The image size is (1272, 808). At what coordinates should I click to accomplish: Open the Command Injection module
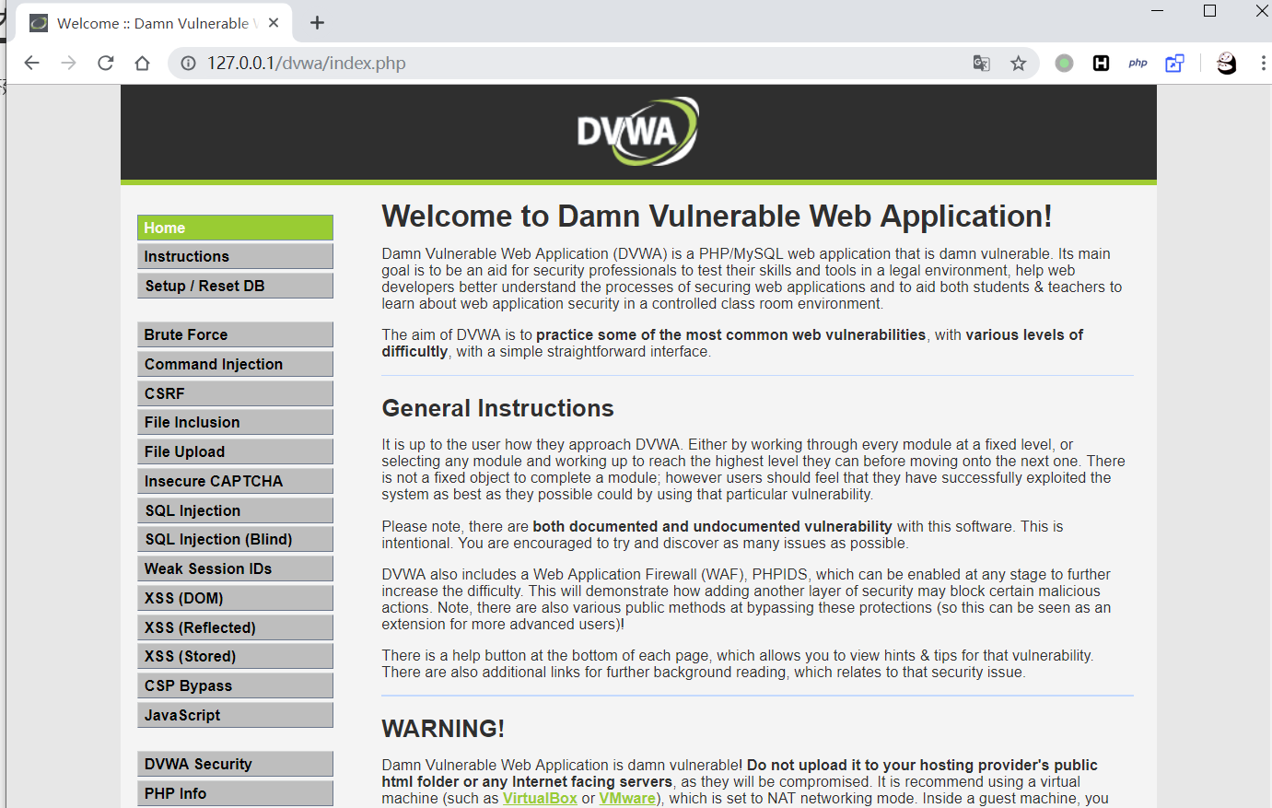pos(235,364)
